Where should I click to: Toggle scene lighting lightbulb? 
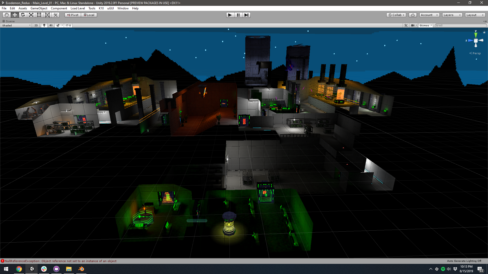(x=44, y=25)
